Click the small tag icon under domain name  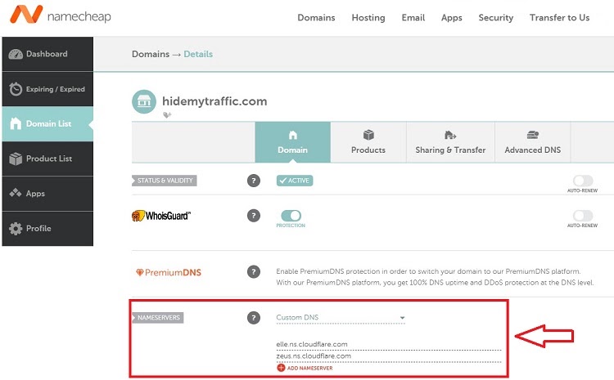pos(167,115)
